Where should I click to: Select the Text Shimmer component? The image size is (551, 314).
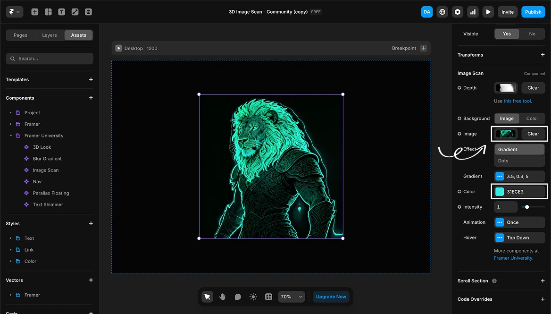(48, 204)
